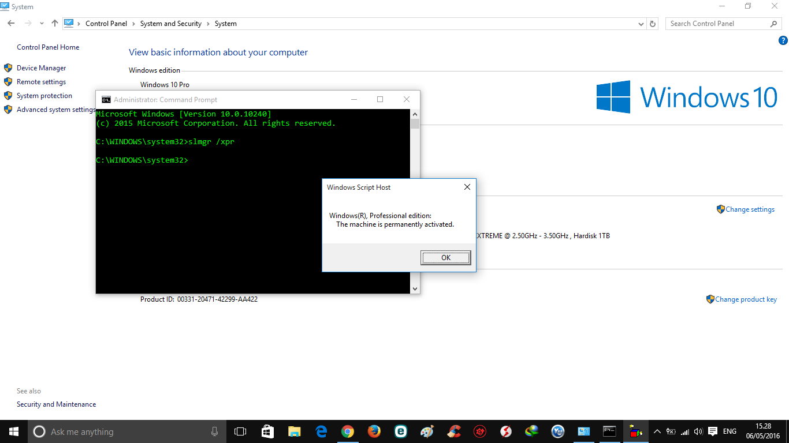
Task: Click OK in Windows Script Host dialog
Action: 445,258
